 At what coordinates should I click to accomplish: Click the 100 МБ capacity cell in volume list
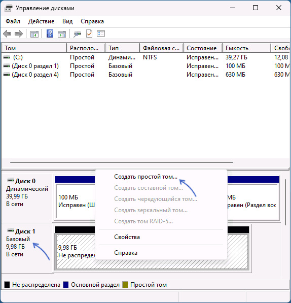[x=235, y=66]
